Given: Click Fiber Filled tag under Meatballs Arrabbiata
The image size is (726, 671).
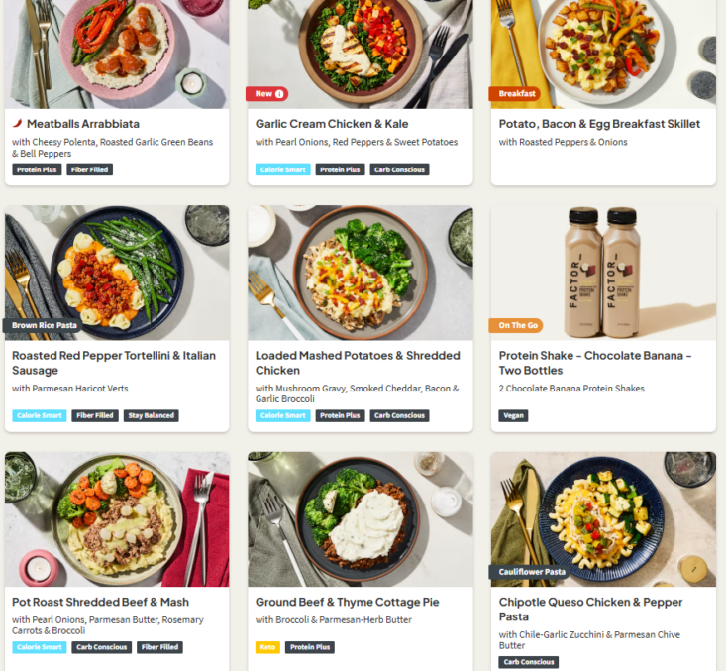Looking at the screenshot, I should pos(89,169).
